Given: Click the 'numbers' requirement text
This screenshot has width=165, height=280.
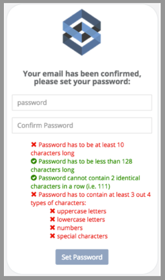Looking at the screenshot, I should point(70,228).
